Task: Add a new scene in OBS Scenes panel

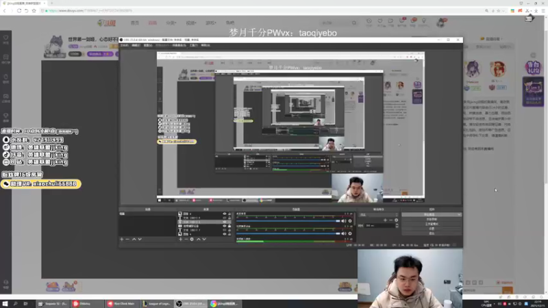Action: point(122,239)
